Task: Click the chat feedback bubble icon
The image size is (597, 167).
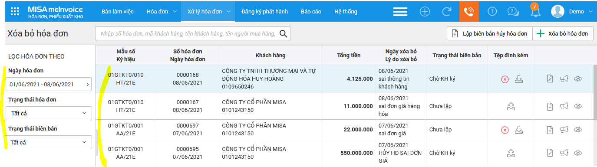Action: (x=513, y=12)
